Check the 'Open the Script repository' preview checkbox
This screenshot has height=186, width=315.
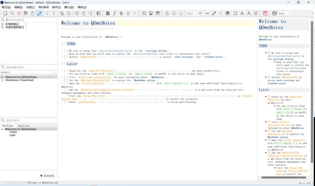[269, 140]
